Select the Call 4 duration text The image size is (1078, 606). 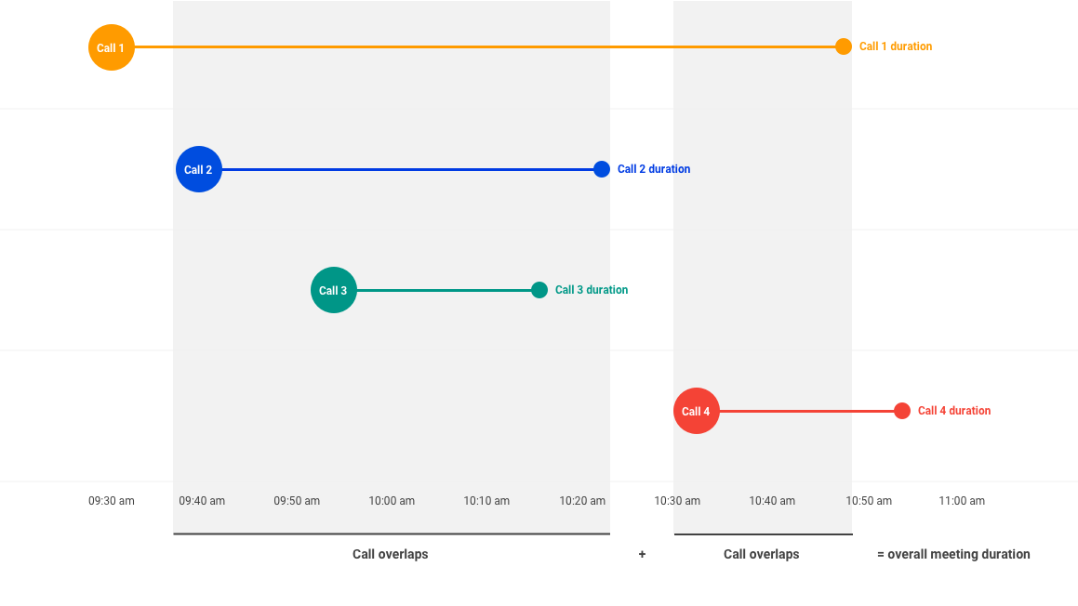tap(954, 411)
